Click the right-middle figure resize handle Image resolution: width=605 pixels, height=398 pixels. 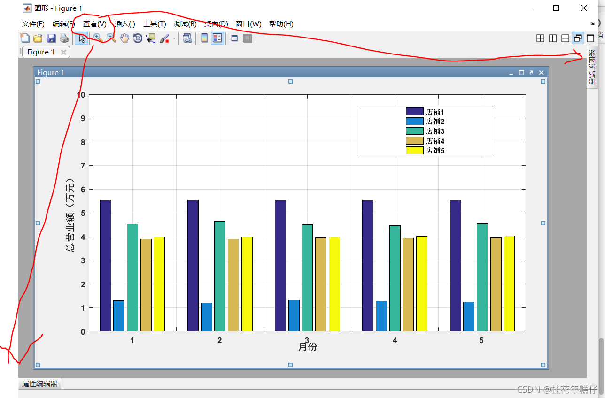click(543, 223)
